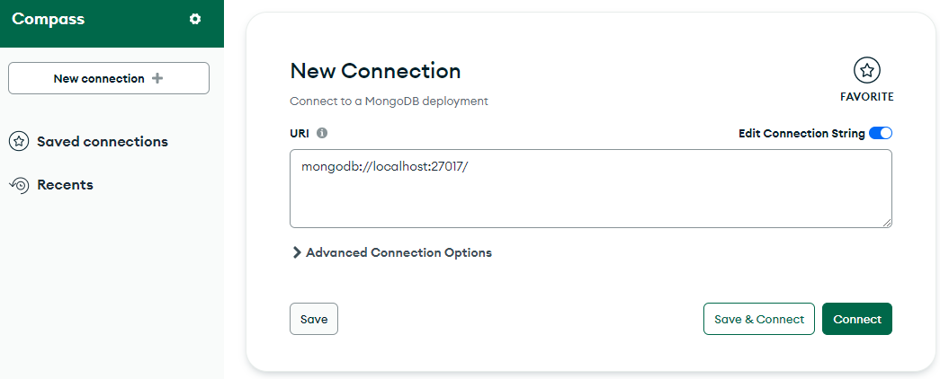940x379 pixels.
Task: Click the URI info icon
Action: [x=322, y=134]
